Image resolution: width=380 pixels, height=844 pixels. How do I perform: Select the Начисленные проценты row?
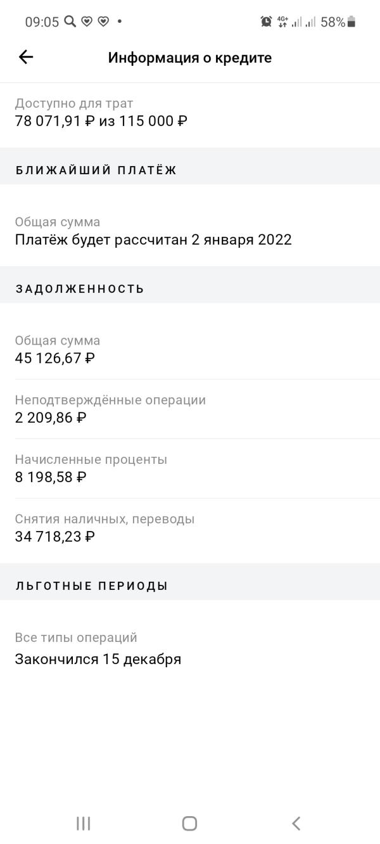pyautogui.click(x=190, y=468)
